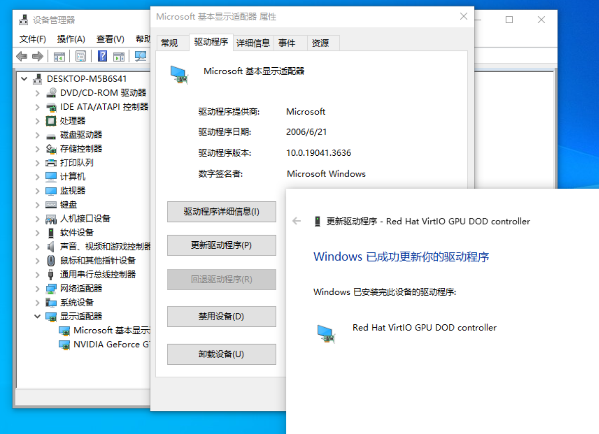Screen dimensions: 599x434
Task: Maximize the 设备管理器 window
Action: pos(509,20)
